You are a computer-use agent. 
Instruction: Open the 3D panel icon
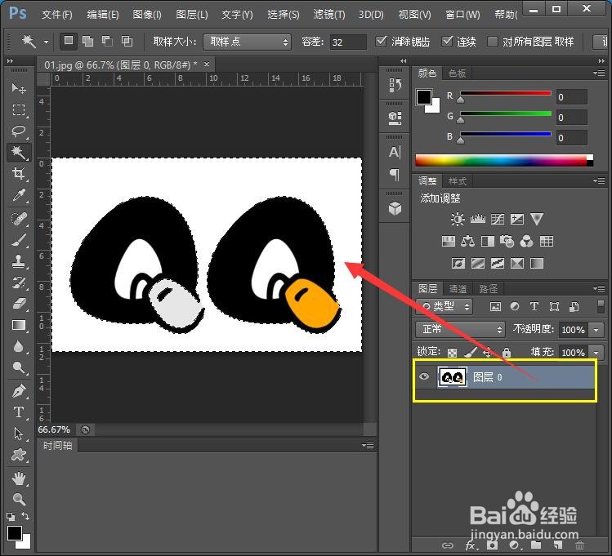tap(395, 208)
